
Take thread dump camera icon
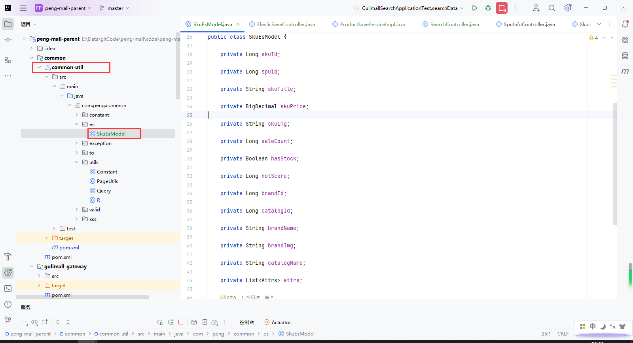coord(194,322)
